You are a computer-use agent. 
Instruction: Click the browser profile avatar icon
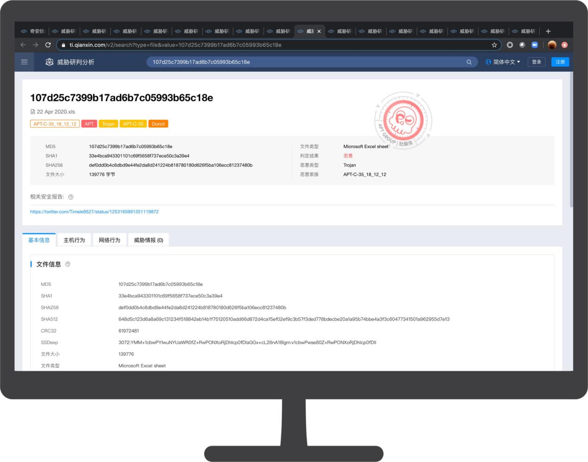coord(552,45)
